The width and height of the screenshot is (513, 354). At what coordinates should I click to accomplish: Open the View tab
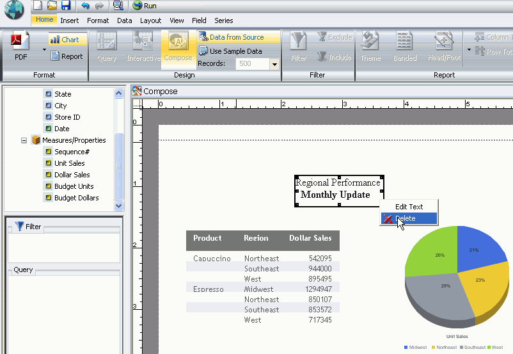point(177,20)
